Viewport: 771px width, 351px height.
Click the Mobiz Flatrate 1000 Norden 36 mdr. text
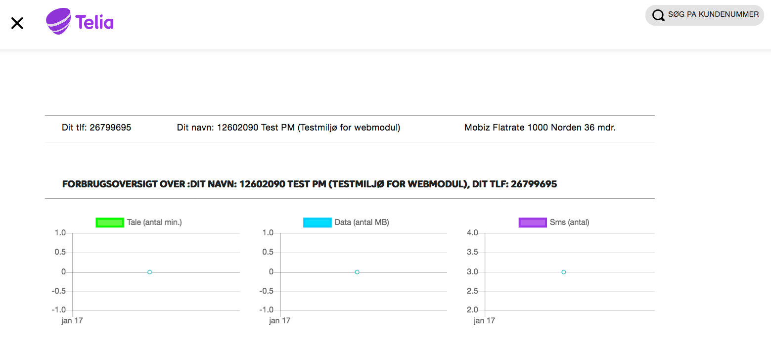(x=540, y=128)
